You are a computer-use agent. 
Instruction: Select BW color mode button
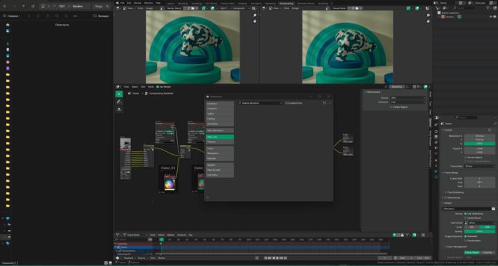472,227
